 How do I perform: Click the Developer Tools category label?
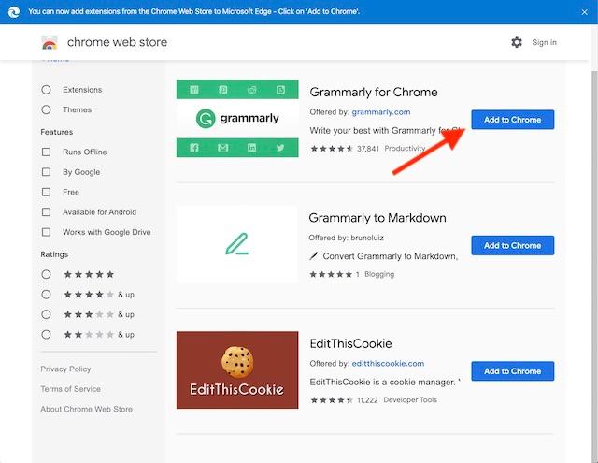[x=410, y=399]
